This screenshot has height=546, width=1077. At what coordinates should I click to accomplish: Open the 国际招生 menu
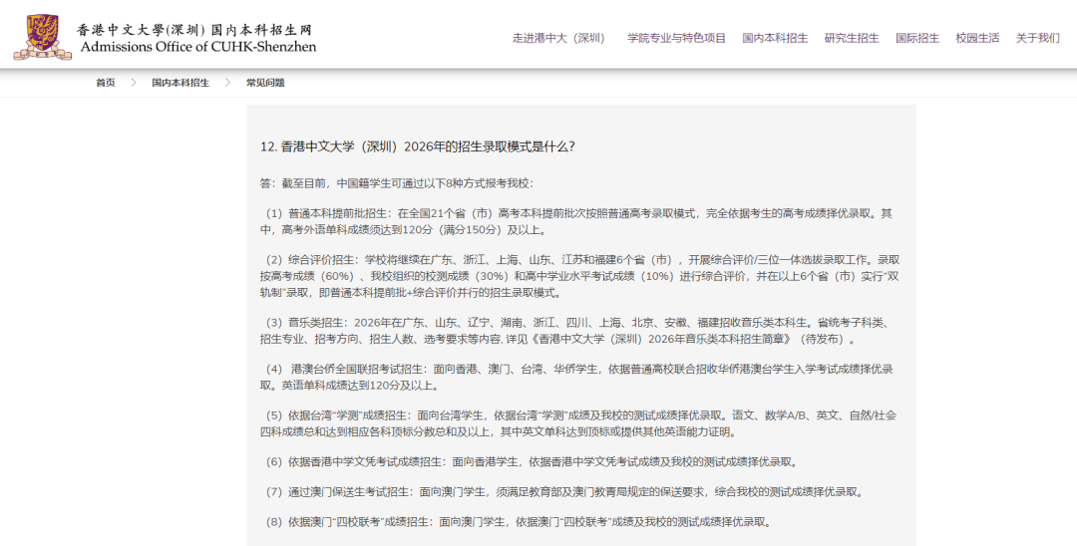click(x=917, y=39)
